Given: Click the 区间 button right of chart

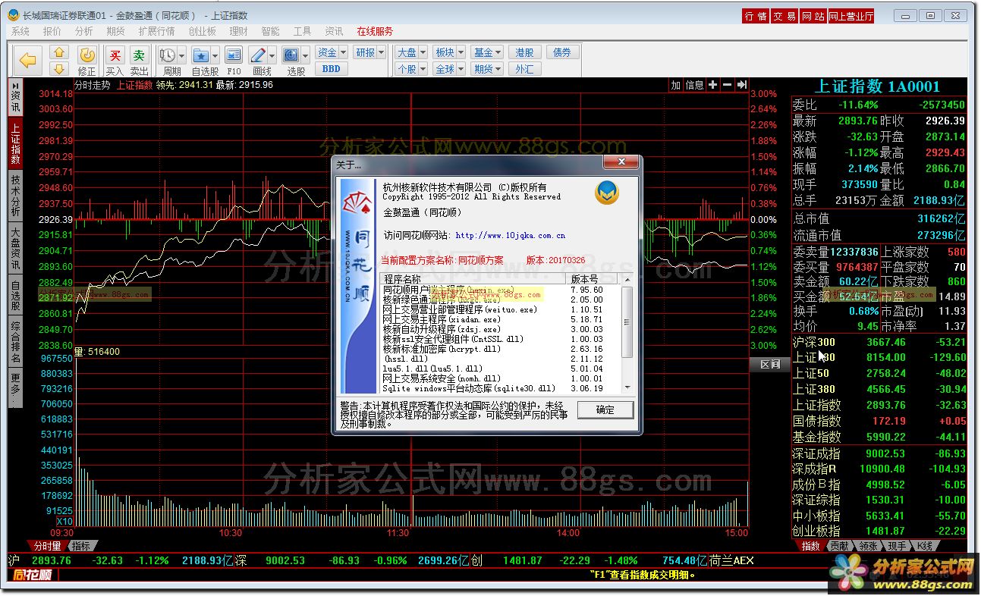Looking at the screenshot, I should tap(770, 365).
